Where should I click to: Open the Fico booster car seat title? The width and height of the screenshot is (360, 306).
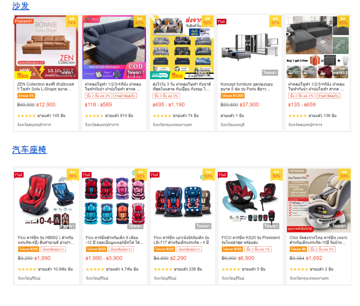point(114,240)
